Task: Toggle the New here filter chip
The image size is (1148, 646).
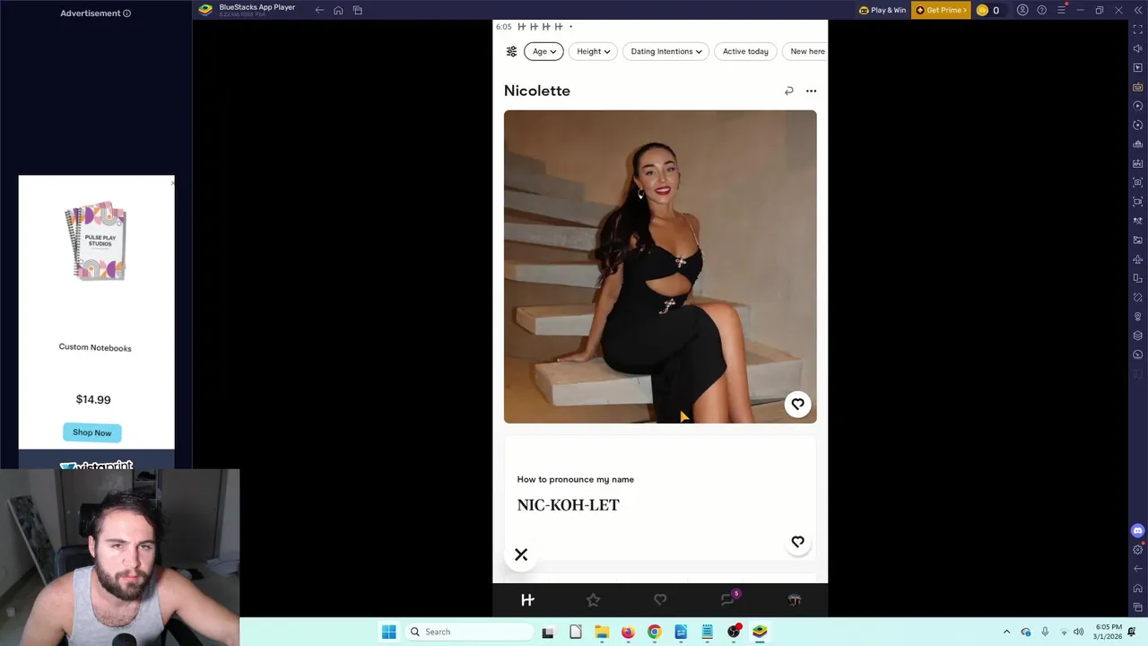Action: [x=807, y=51]
